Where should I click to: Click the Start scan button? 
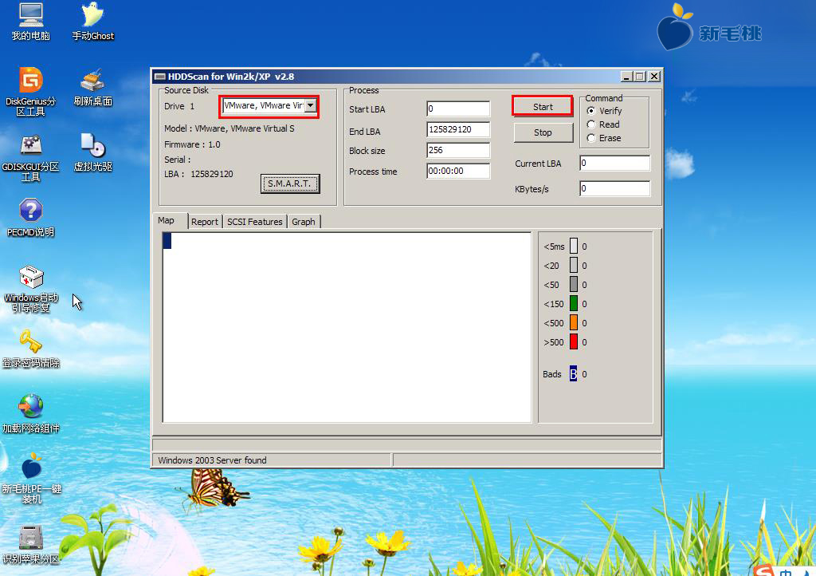coord(543,107)
